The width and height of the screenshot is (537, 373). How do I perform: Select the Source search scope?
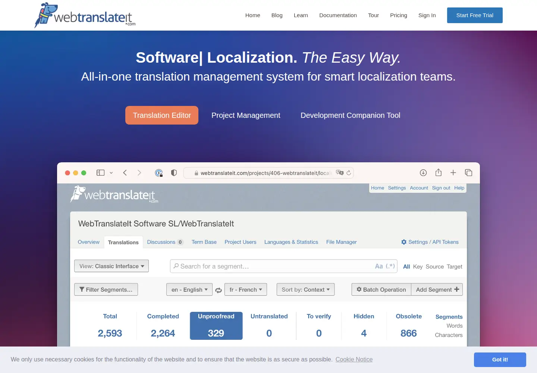click(435, 267)
